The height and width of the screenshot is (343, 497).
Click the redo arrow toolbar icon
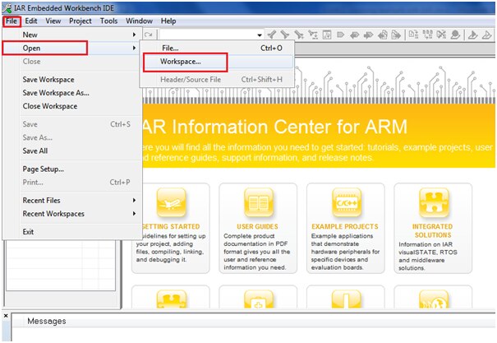tap(149, 35)
